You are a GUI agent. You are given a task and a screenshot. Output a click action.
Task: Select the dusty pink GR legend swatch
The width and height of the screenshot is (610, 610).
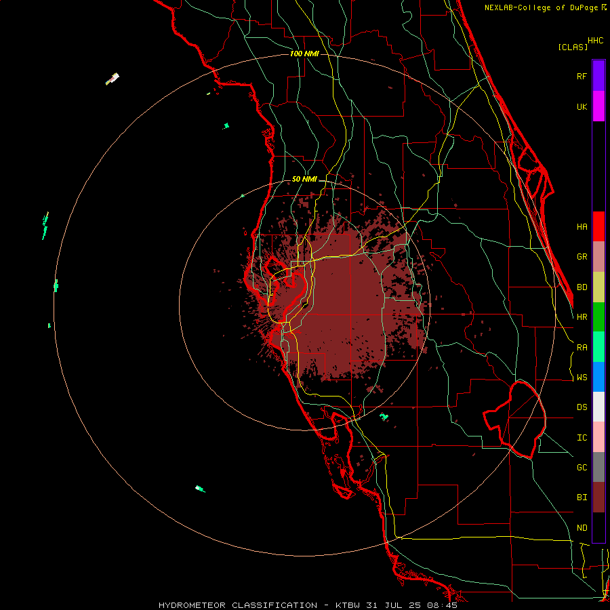(x=598, y=257)
